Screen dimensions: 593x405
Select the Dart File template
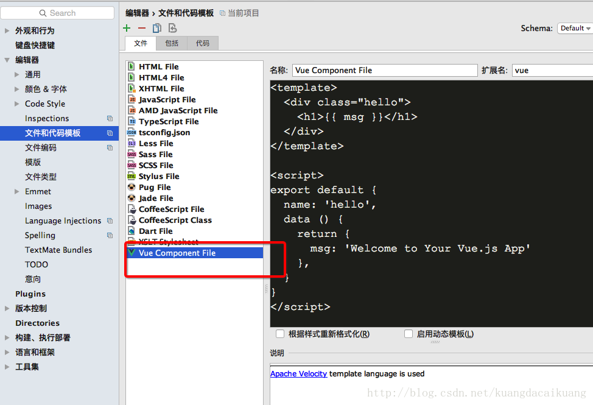[194, 231]
